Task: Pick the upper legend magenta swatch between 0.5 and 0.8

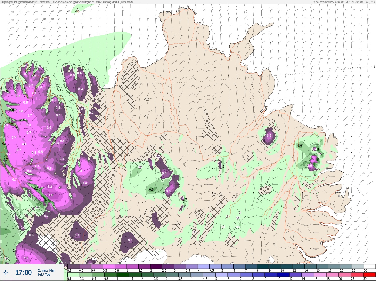Action: (x=109, y=266)
